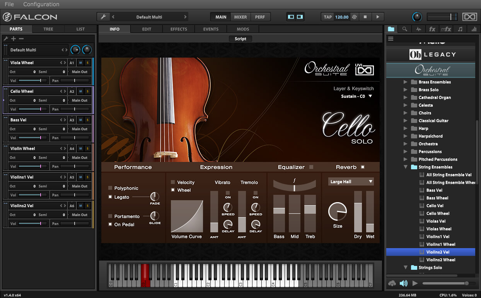This screenshot has width=481, height=298.
Task: Open the bar chart tab in browser
Action: [x=474, y=29]
